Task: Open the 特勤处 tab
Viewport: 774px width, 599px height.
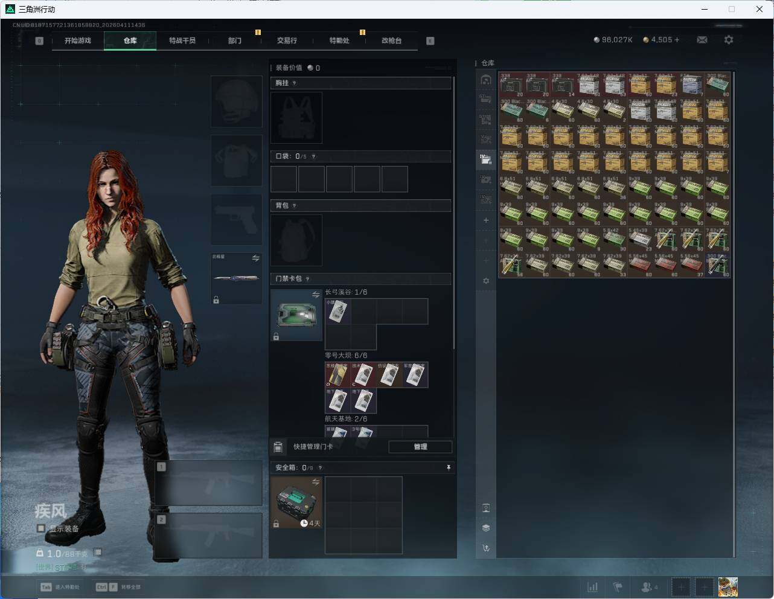Action: [x=339, y=40]
